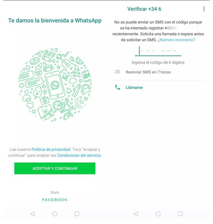Tap the right screen's home circle button
This screenshot has width=213, height=224.
click(158, 214)
